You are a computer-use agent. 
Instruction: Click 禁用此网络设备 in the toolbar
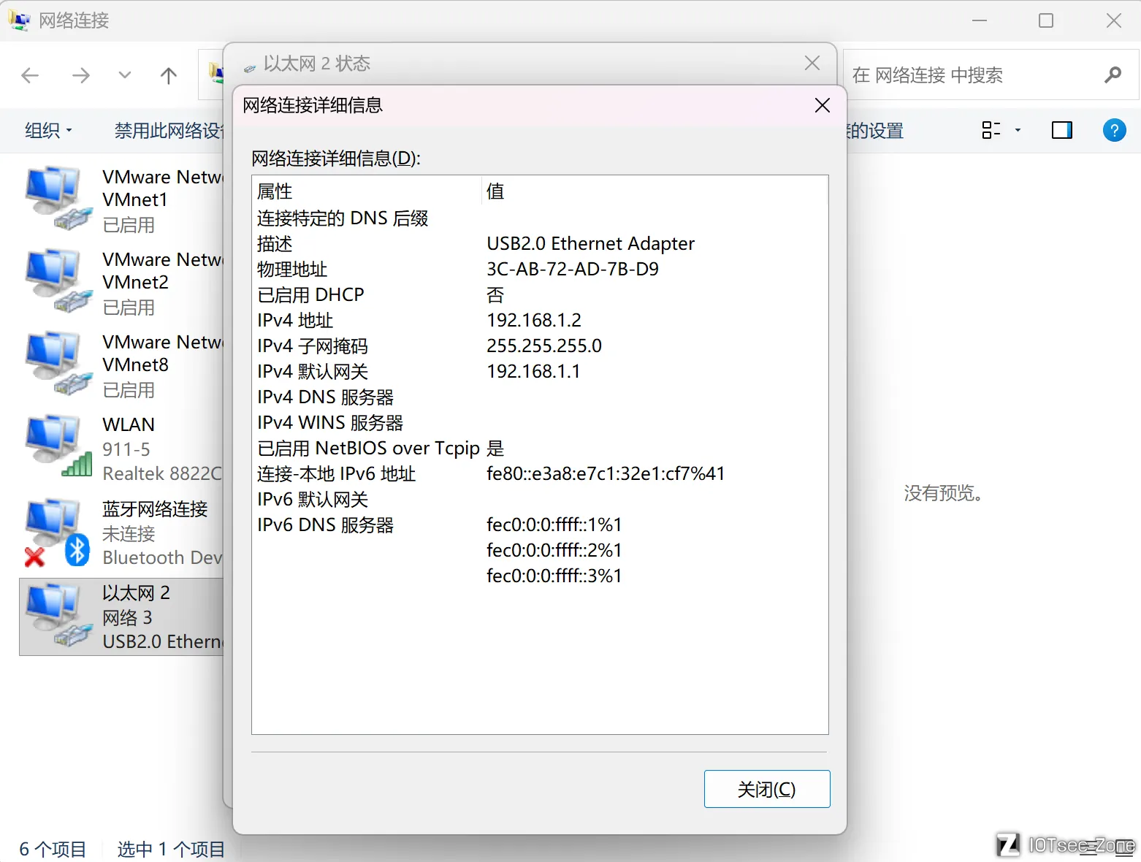tap(168, 131)
